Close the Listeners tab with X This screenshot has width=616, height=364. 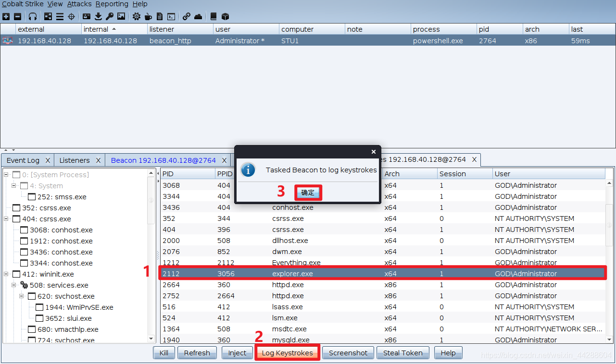[98, 160]
